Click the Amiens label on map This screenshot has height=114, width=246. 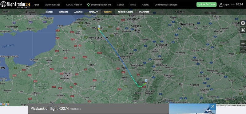tap(67, 50)
